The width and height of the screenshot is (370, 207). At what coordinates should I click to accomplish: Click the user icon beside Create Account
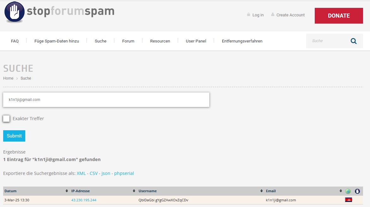pos(272,14)
